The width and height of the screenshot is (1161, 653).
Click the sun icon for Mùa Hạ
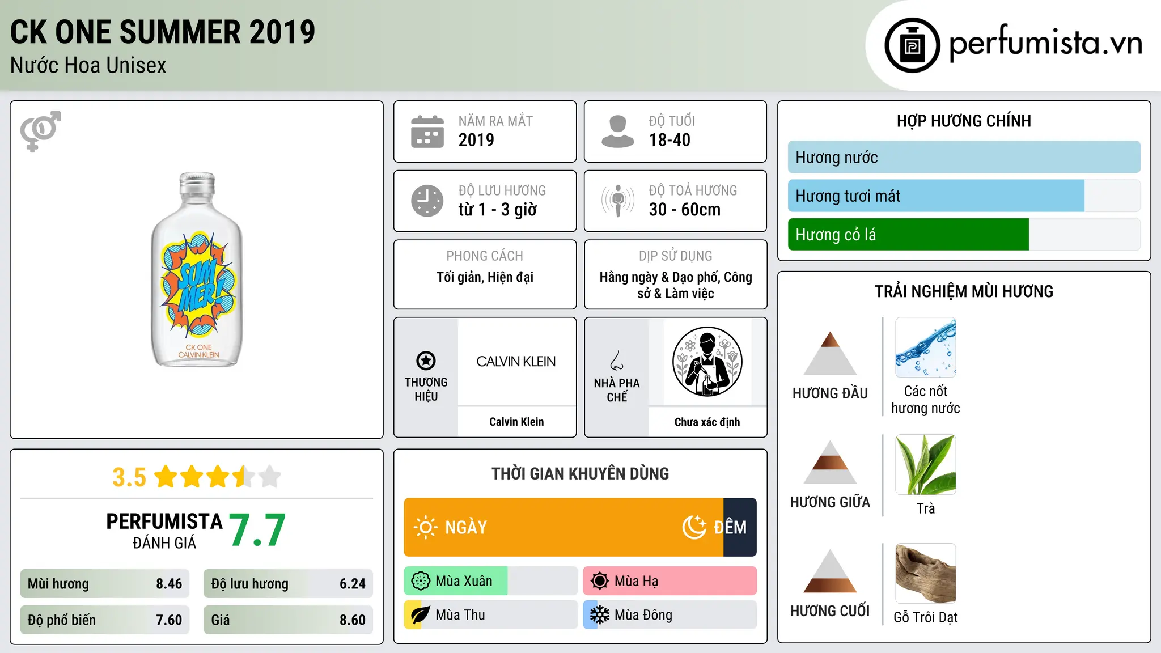click(x=600, y=581)
